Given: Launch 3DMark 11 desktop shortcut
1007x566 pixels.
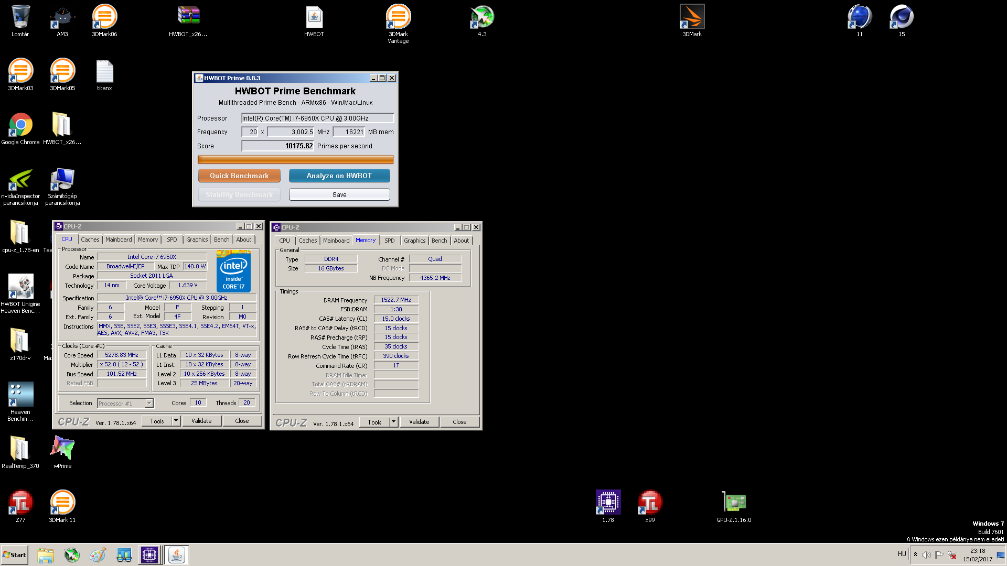Looking at the screenshot, I should tap(62, 507).
